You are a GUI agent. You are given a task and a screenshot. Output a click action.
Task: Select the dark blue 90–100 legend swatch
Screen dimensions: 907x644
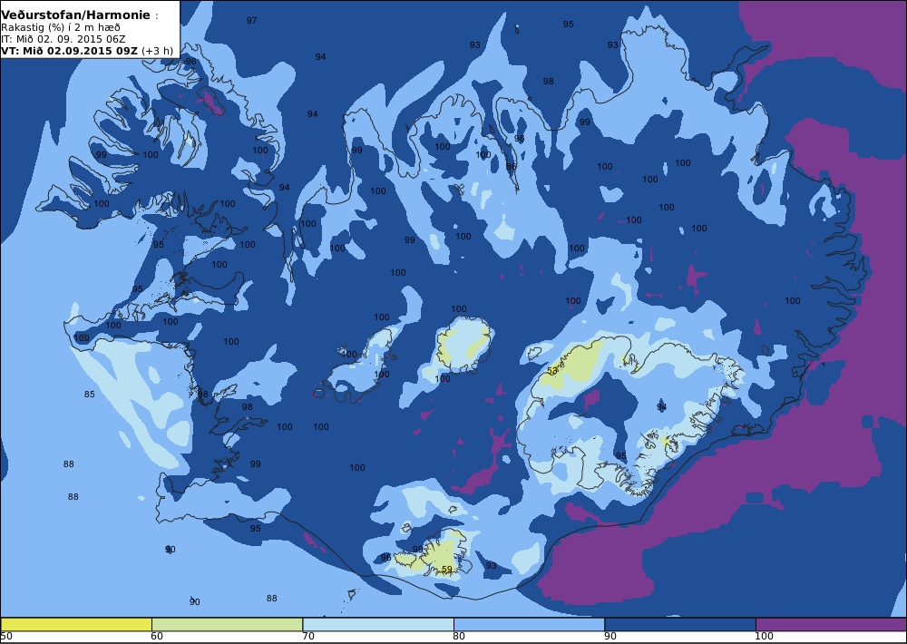680,624
